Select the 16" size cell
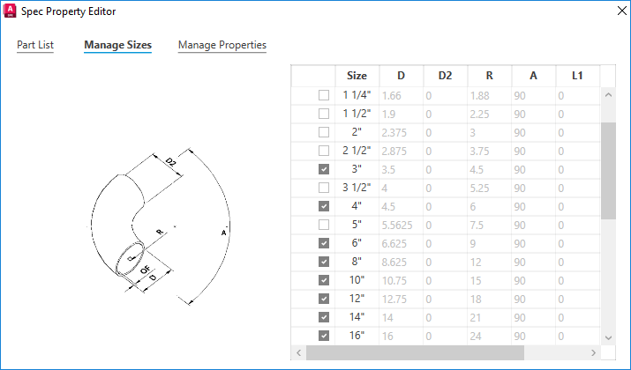Image resolution: width=631 pixels, height=370 pixels. click(x=357, y=336)
